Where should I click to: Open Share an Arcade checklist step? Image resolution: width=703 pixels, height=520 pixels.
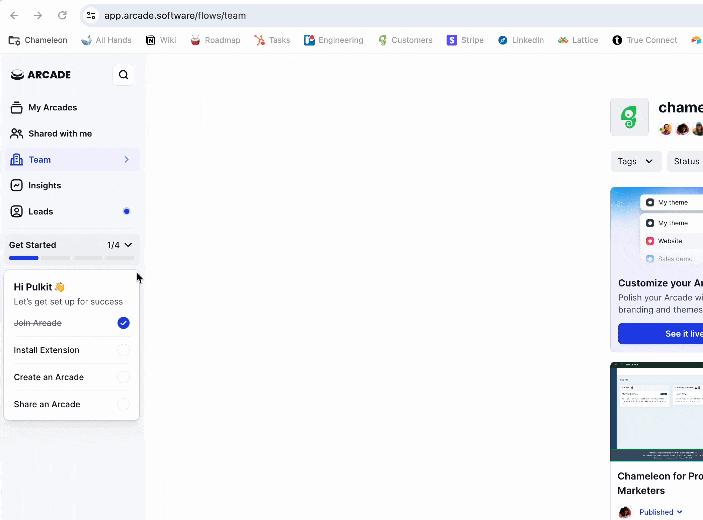coord(72,404)
